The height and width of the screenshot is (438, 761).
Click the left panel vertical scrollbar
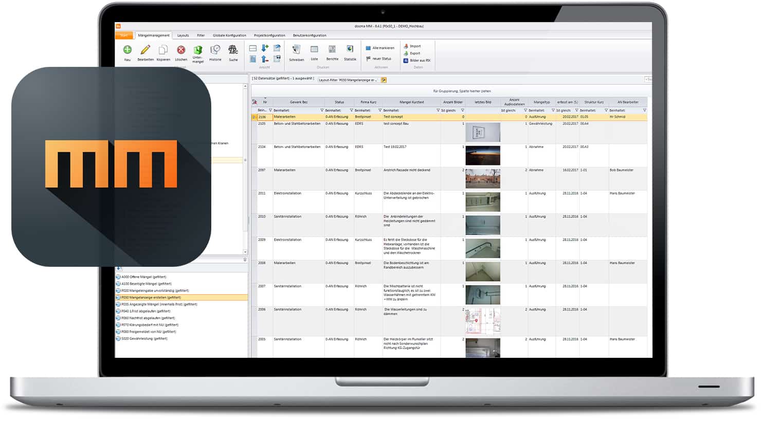tap(245, 170)
